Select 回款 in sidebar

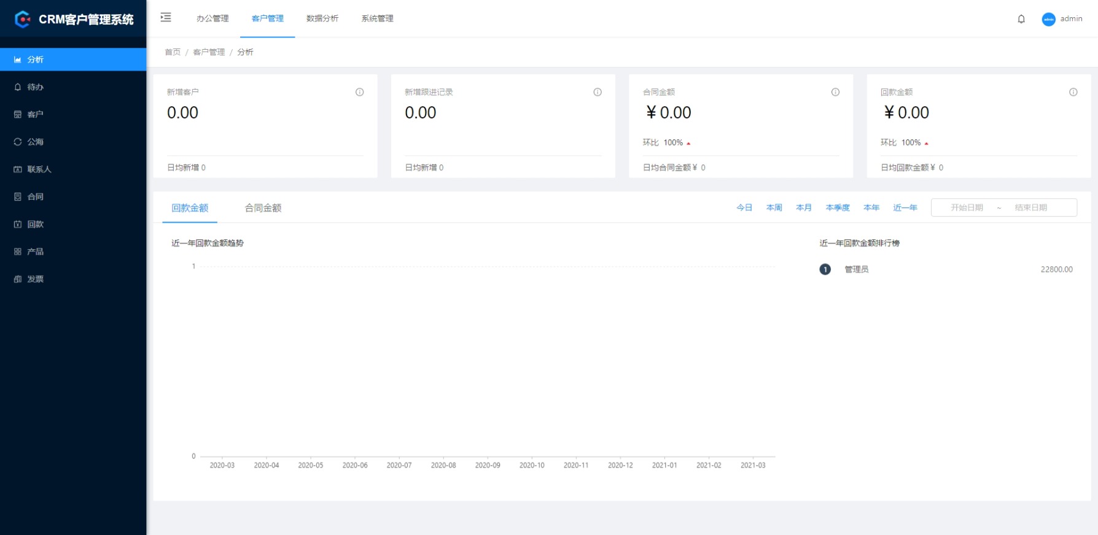point(73,225)
